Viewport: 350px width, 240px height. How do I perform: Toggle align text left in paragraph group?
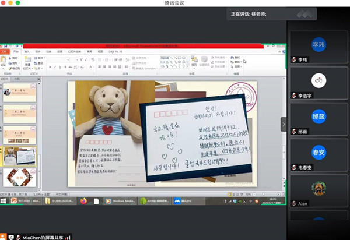(100, 67)
